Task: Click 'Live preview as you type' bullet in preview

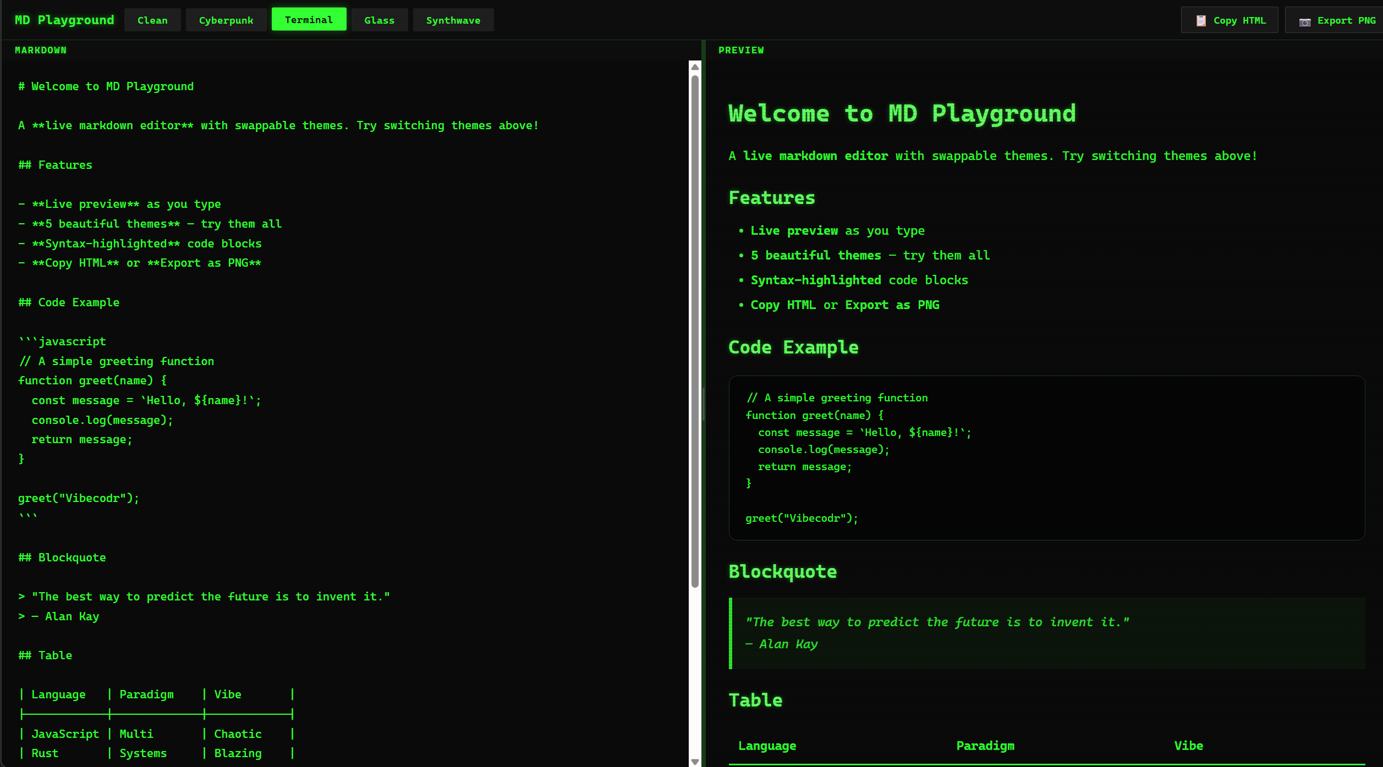Action: click(837, 231)
